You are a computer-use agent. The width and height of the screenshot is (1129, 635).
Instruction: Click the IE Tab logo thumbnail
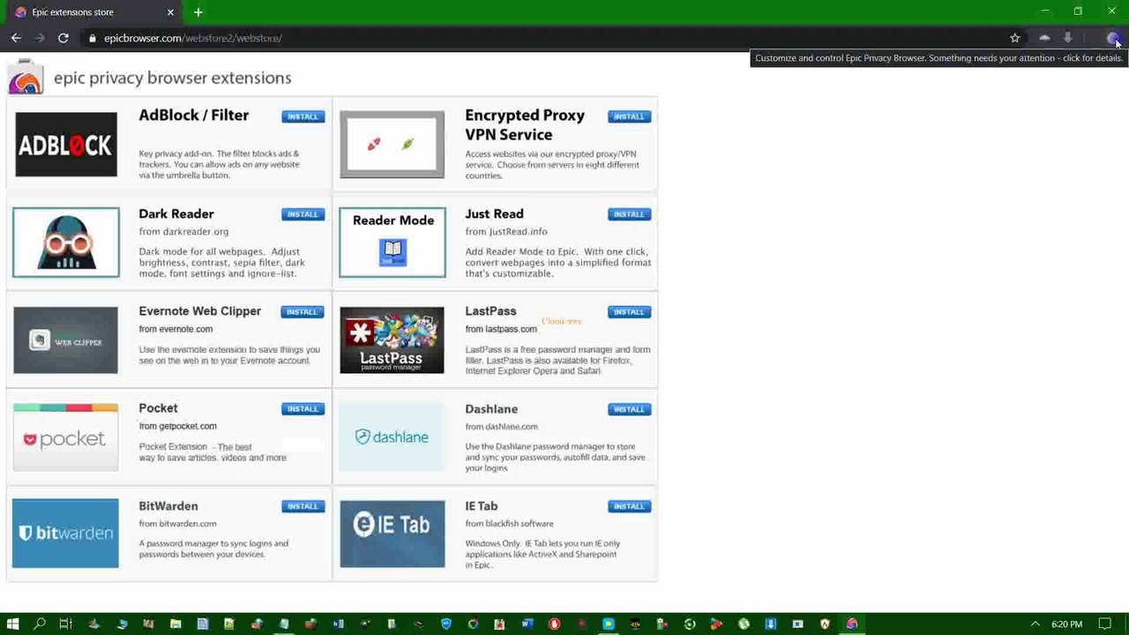pyautogui.click(x=393, y=534)
